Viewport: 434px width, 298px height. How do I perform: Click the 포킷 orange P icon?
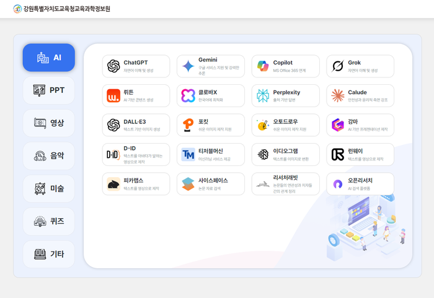click(188, 125)
